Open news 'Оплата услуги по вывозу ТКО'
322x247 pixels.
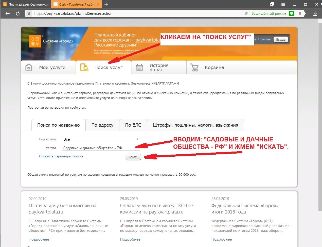(156, 209)
